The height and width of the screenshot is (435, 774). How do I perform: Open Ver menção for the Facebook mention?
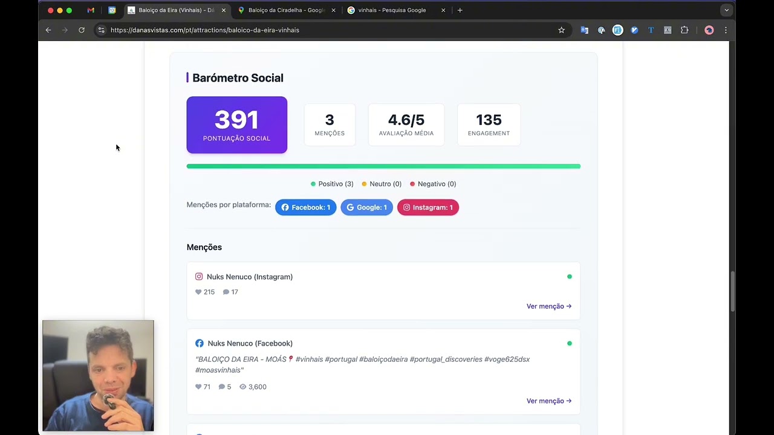pos(549,401)
